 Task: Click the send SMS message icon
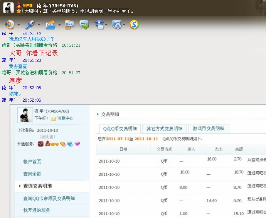[69, 25]
